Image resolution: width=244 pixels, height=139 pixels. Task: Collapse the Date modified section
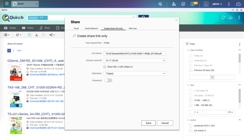[240, 50]
